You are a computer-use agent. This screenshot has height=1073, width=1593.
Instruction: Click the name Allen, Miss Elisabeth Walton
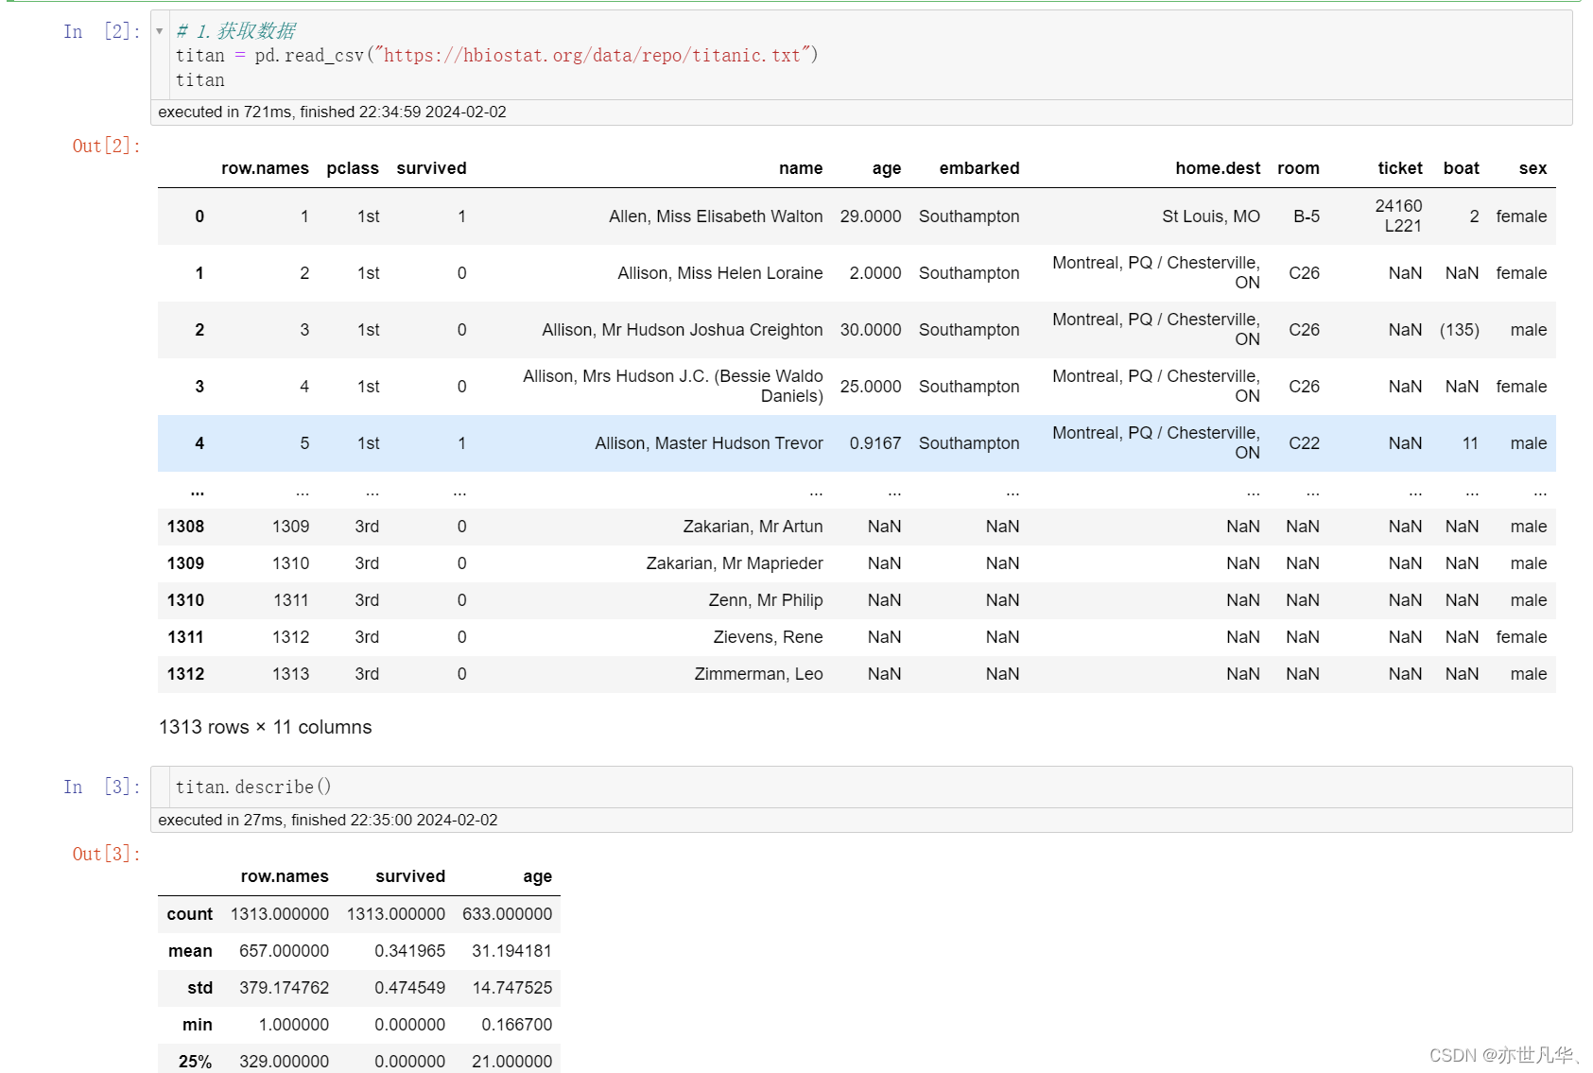click(716, 216)
